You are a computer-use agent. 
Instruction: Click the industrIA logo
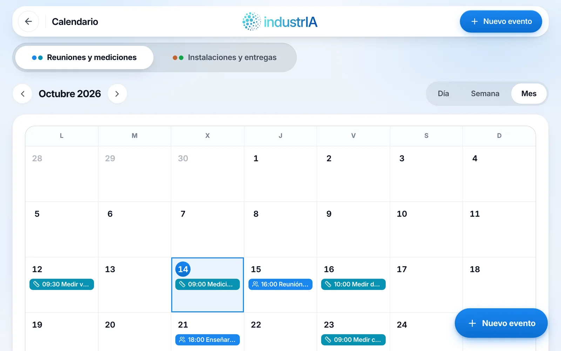coord(280,21)
